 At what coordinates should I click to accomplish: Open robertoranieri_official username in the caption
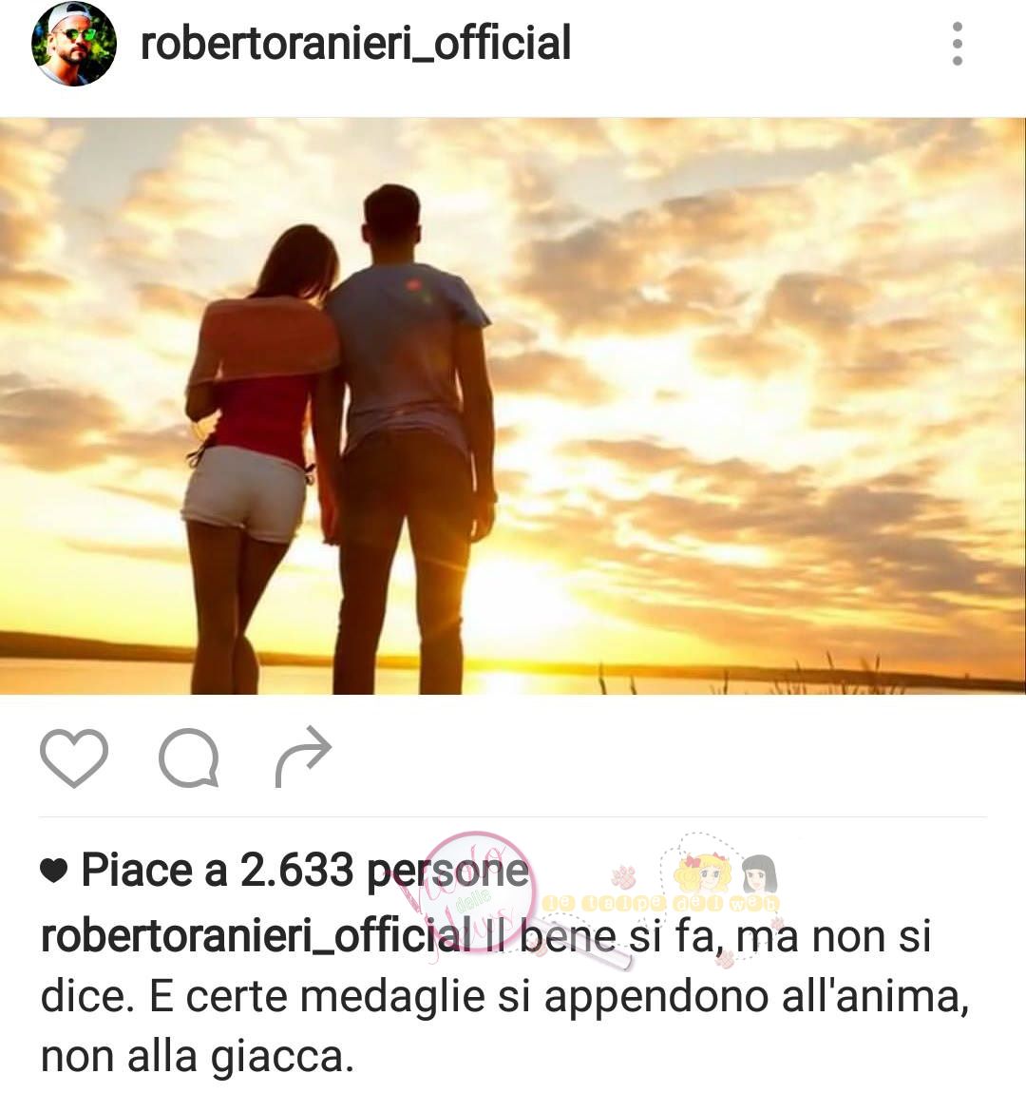click(x=256, y=937)
